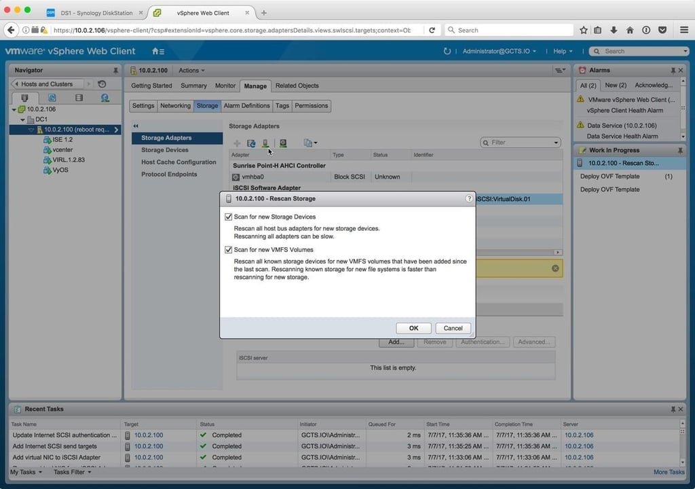Open Administrator@GCTS.IO user dropdown

[x=499, y=51]
